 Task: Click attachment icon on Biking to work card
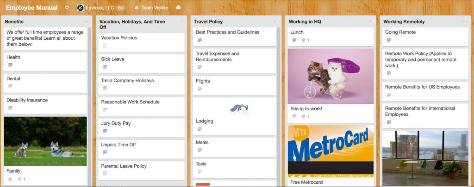[304, 117]
